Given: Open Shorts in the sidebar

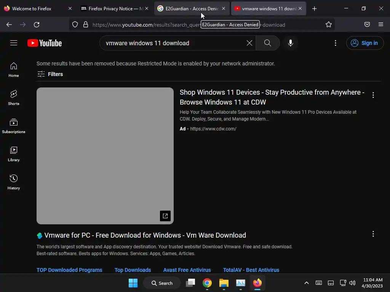Looking at the screenshot, I should [x=14, y=98].
